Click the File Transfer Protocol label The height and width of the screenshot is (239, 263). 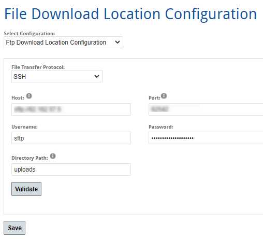click(x=38, y=67)
